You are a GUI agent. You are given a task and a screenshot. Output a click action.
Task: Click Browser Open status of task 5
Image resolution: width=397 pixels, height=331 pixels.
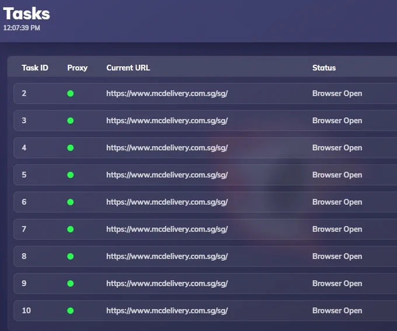point(337,175)
